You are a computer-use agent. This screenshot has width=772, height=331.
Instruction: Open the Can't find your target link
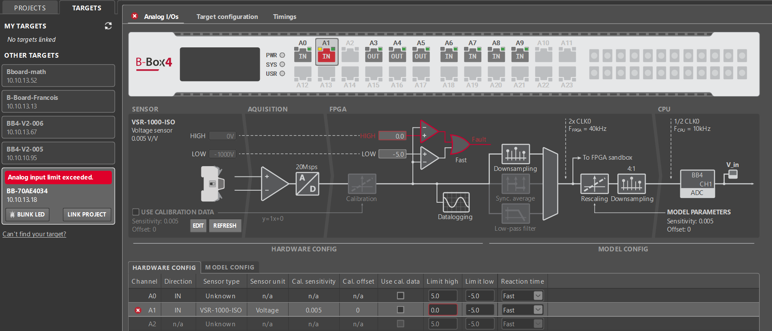[x=34, y=234]
